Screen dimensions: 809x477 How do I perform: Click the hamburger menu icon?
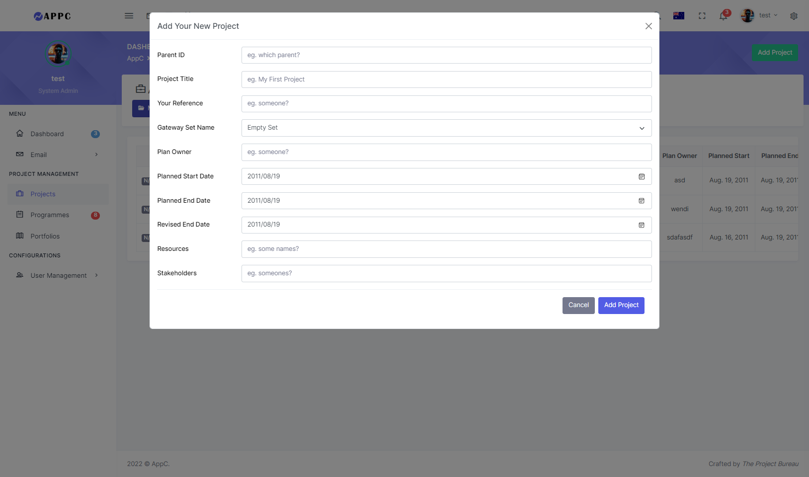click(129, 16)
